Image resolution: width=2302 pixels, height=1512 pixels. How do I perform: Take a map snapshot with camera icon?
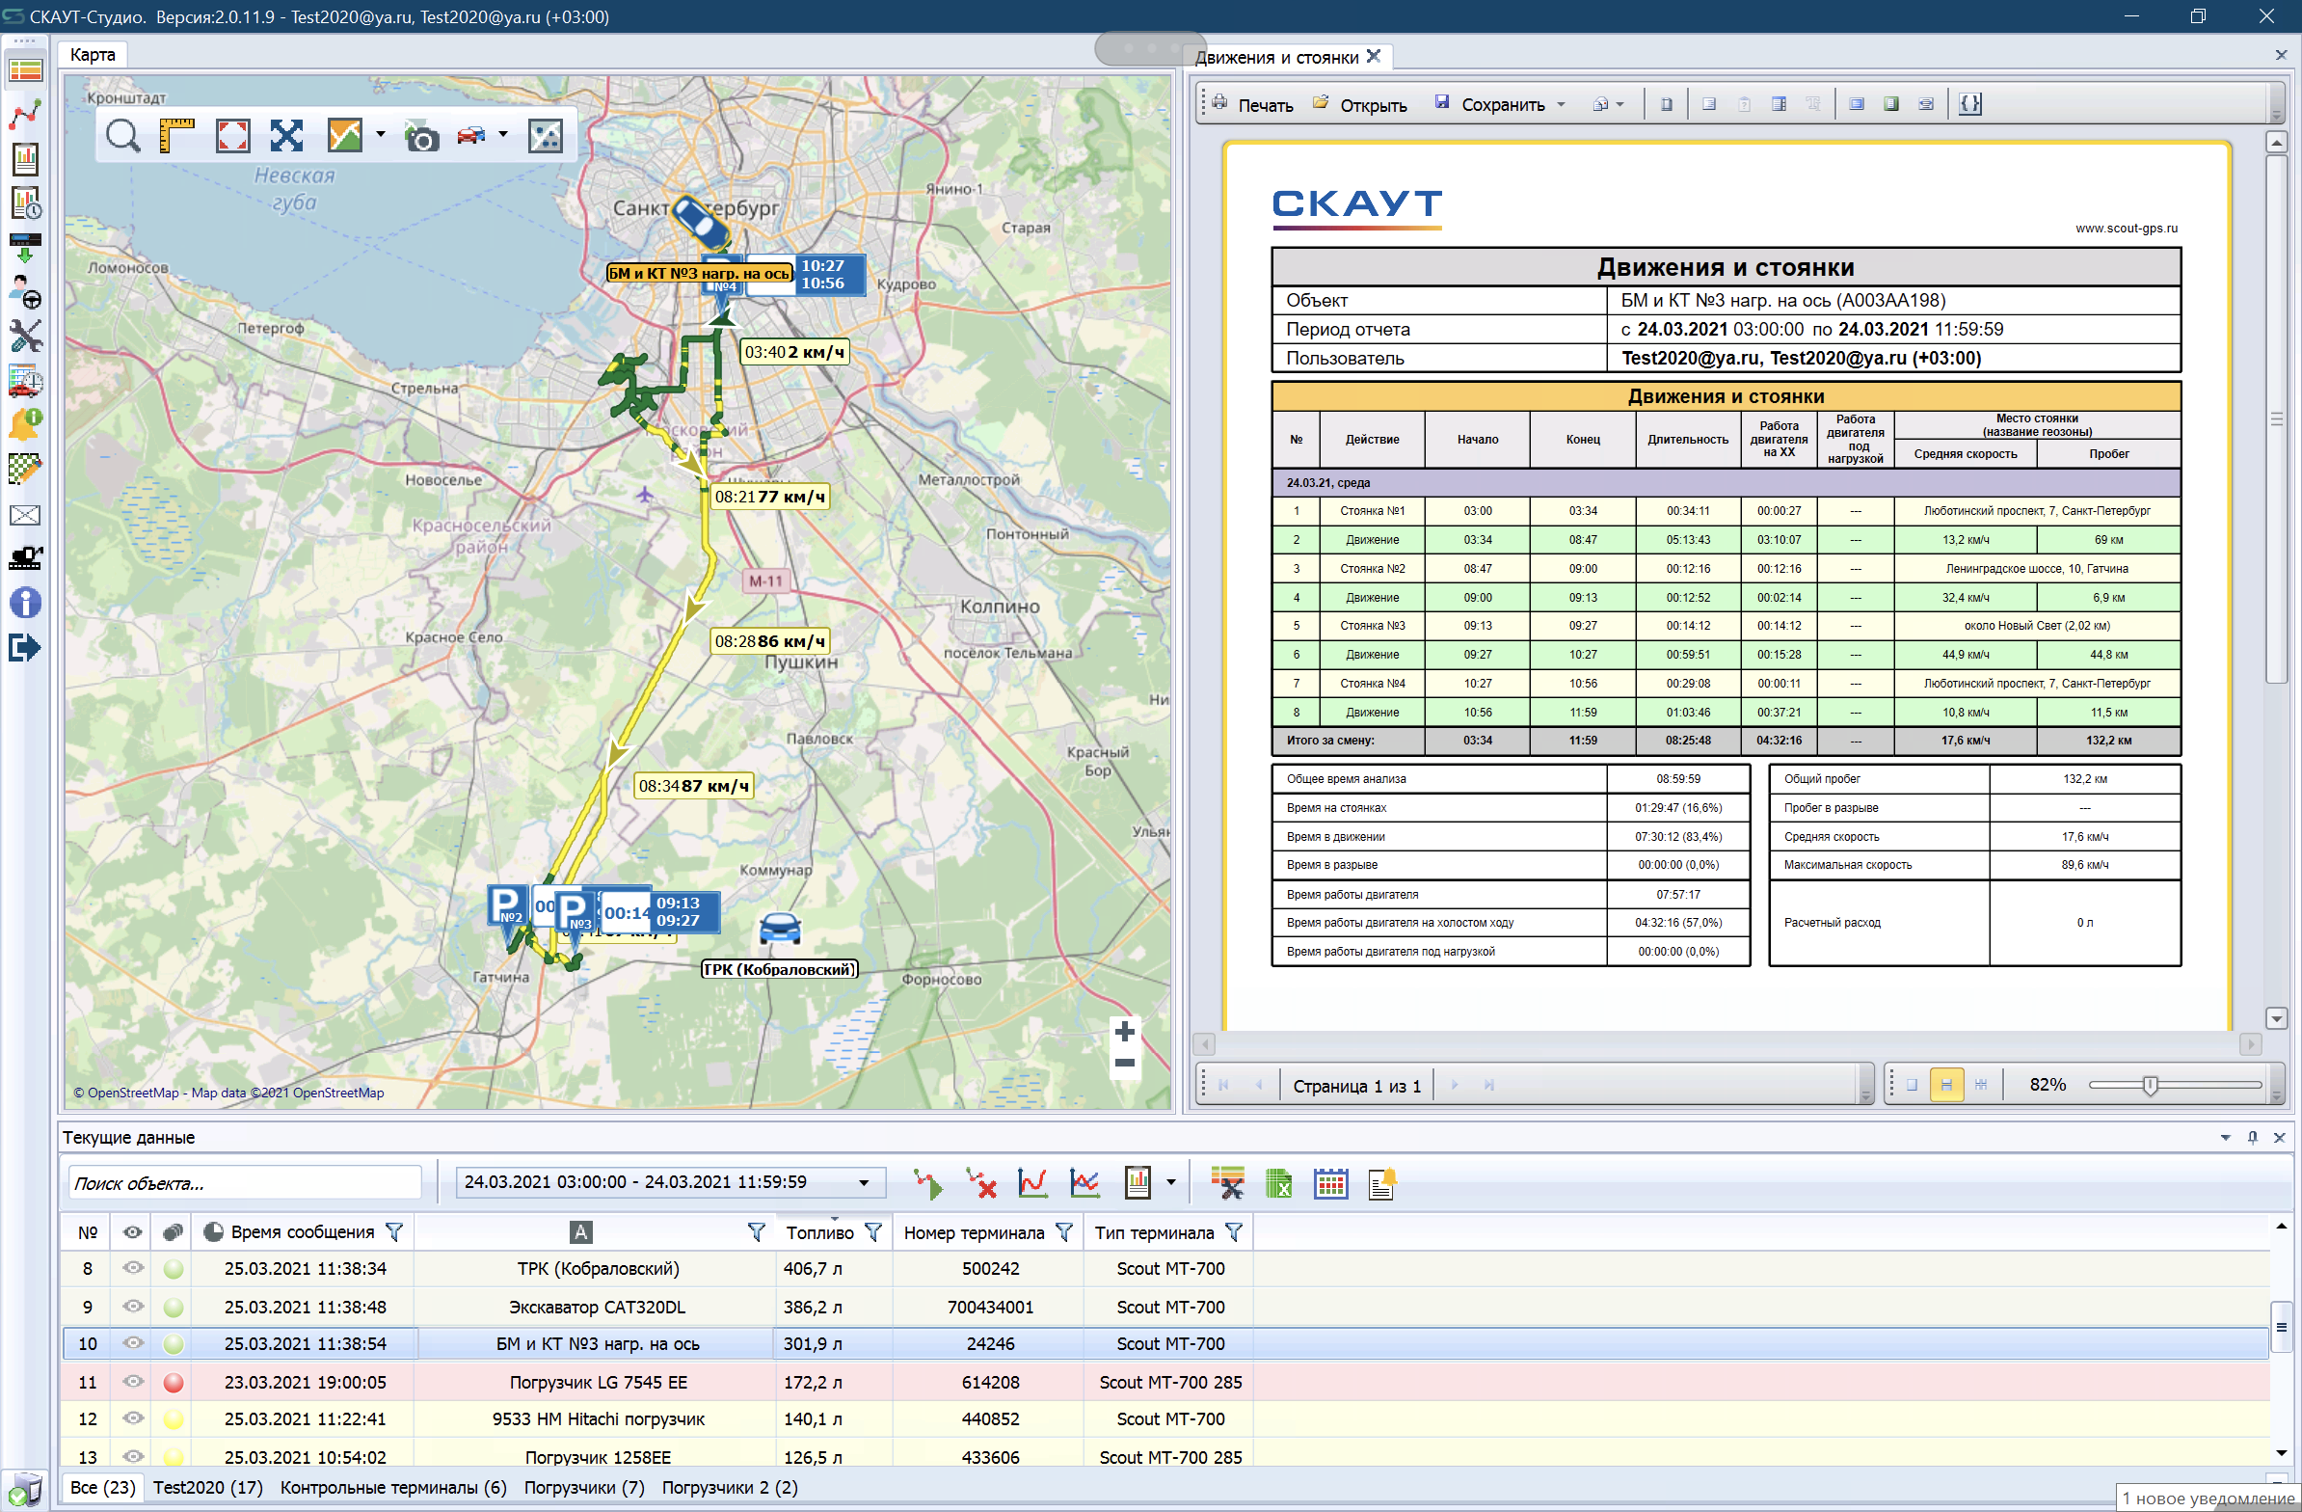[x=420, y=136]
